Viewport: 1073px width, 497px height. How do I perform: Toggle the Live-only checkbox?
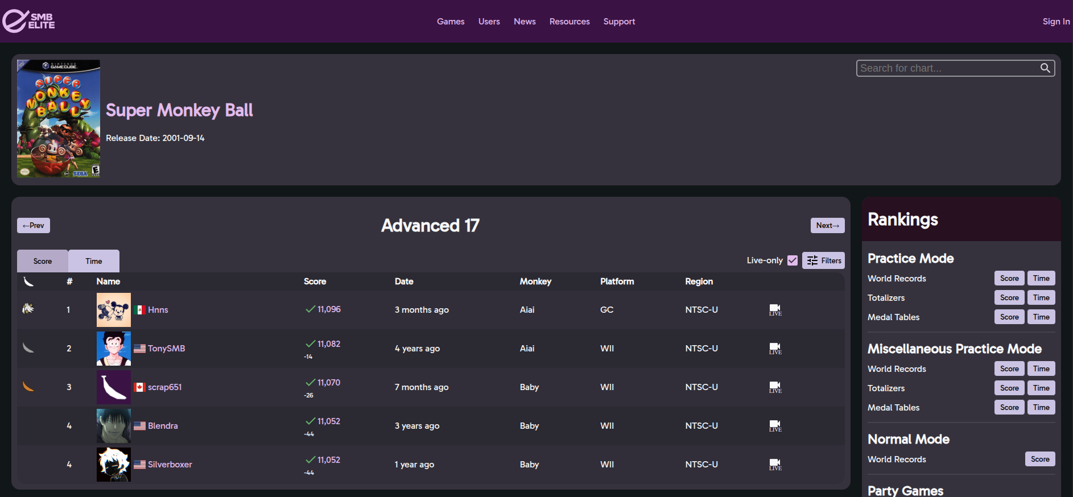coord(793,260)
